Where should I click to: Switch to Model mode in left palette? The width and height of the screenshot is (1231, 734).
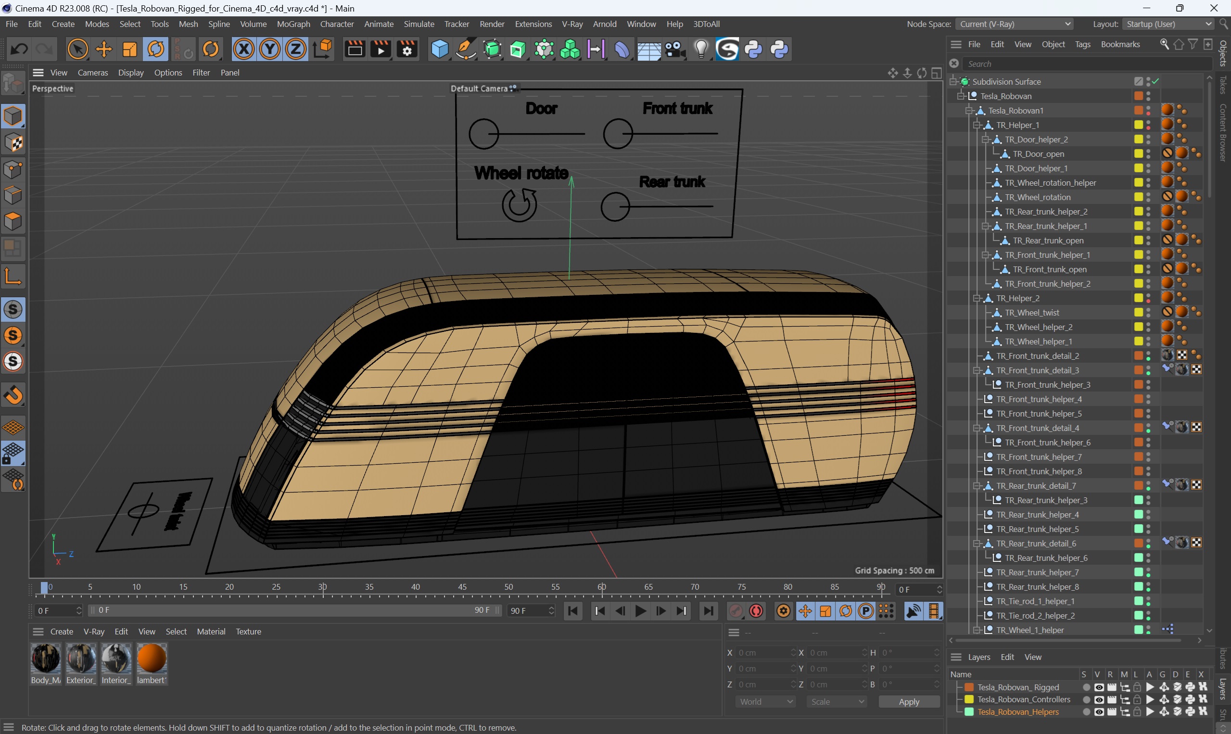[x=13, y=117]
